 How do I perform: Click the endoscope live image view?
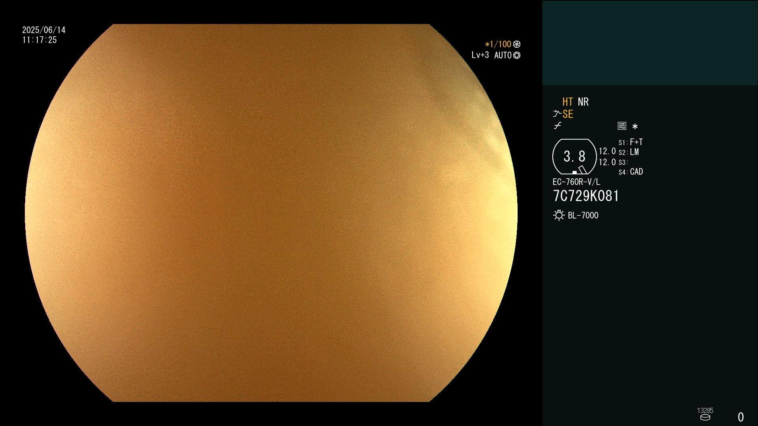point(271,213)
